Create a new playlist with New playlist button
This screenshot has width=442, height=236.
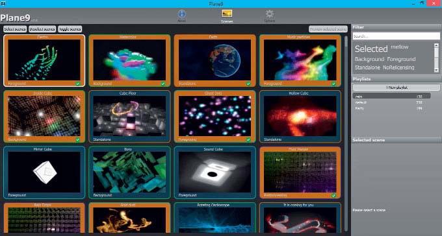point(396,88)
